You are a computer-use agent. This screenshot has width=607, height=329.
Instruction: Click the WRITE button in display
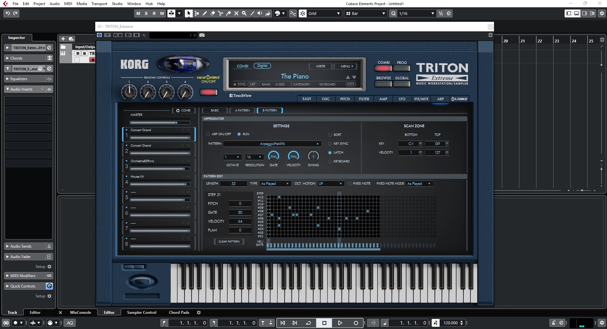[320, 66]
